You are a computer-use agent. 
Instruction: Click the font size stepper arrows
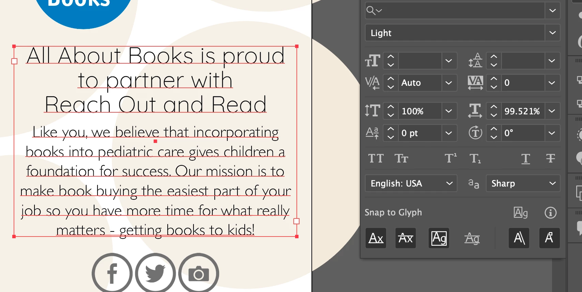(391, 61)
